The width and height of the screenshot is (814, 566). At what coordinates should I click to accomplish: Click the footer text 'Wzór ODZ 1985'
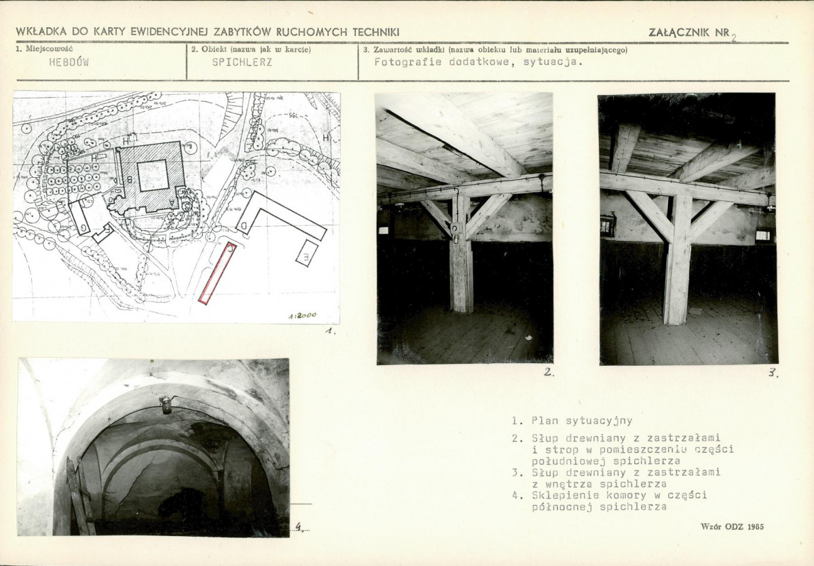point(732,527)
